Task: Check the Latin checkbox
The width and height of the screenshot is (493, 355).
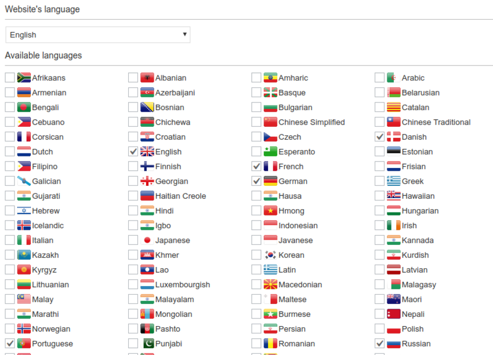Action: click(256, 269)
